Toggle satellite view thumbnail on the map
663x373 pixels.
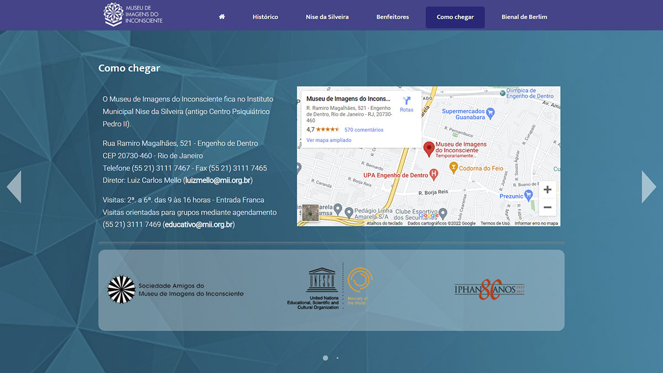coord(311,213)
